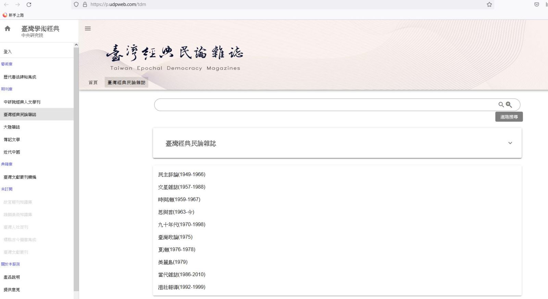
Task: Toggle the hamburger menu icon
Action: (88, 28)
